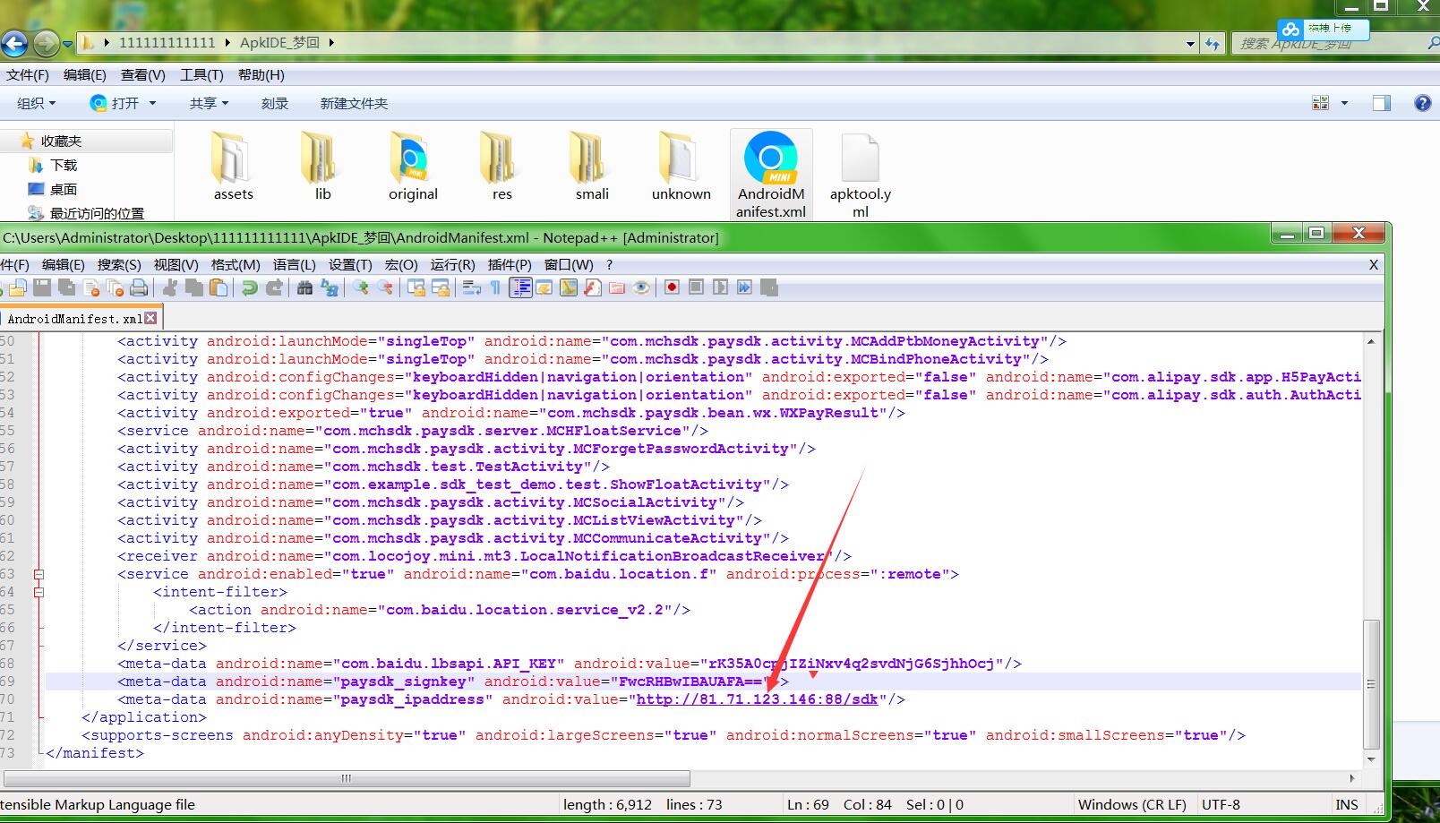This screenshot has width=1440, height=823.
Task: Click the Zoom In magnifier icon
Action: pos(360,287)
